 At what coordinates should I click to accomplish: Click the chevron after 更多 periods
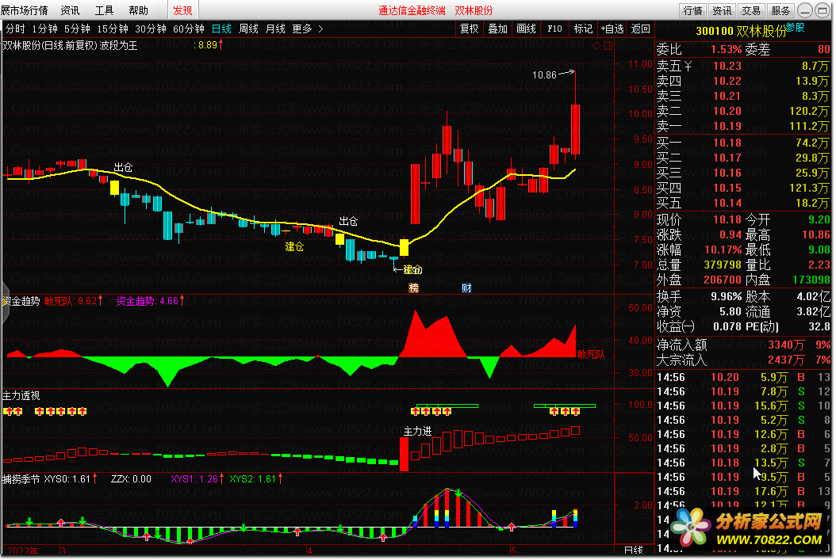click(x=320, y=29)
